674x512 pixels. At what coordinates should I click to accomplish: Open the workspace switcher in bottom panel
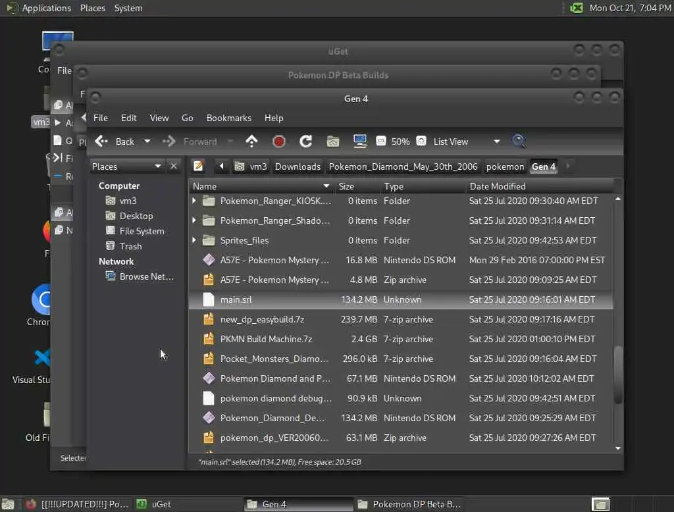pyautogui.click(x=600, y=504)
